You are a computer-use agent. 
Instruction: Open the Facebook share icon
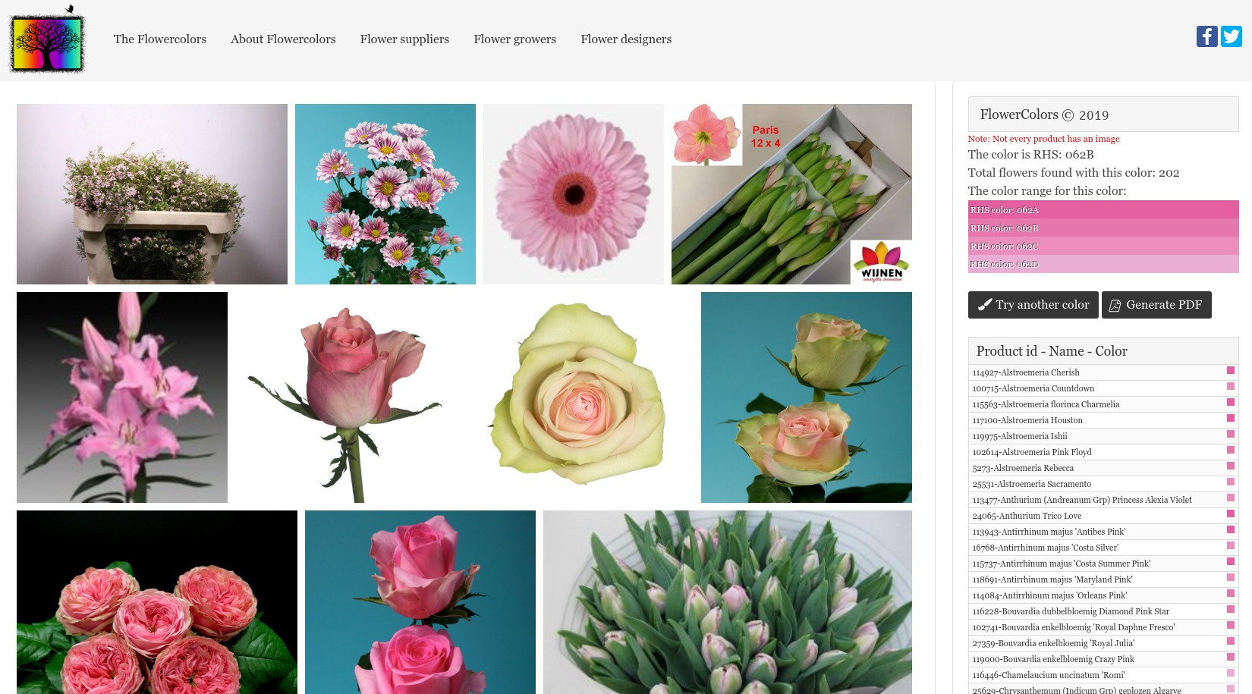pyautogui.click(x=1206, y=36)
